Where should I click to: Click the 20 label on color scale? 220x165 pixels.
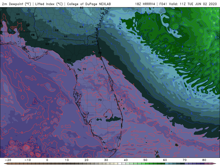pos(86,160)
